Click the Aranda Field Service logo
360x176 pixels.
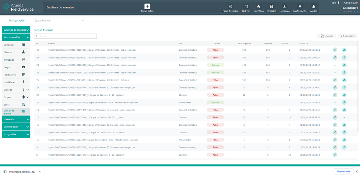pos(18,7)
